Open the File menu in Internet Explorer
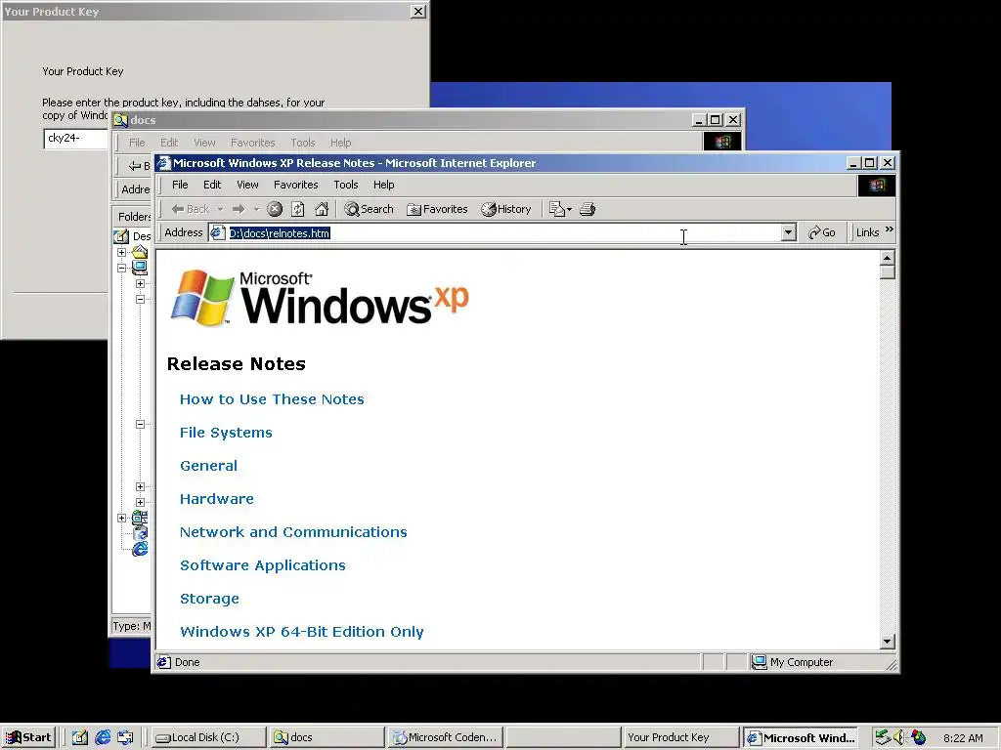 tap(180, 185)
